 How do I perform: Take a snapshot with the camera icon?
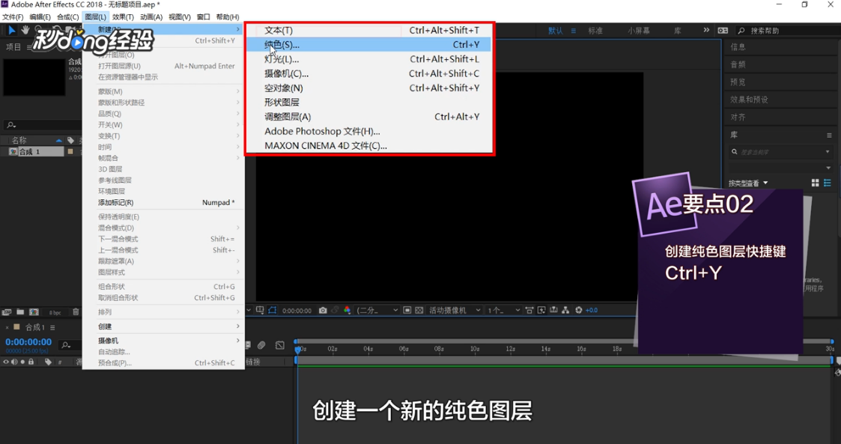pyautogui.click(x=323, y=311)
